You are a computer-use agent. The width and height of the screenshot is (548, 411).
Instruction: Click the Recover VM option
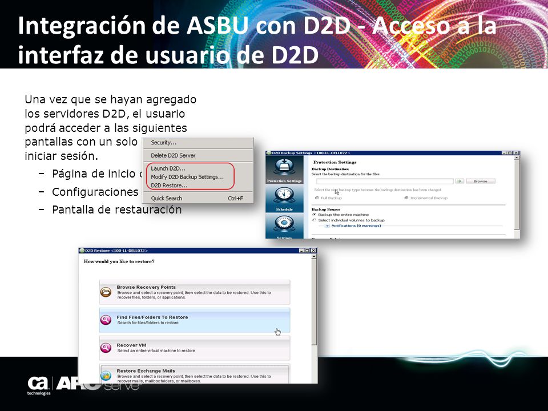click(x=194, y=348)
